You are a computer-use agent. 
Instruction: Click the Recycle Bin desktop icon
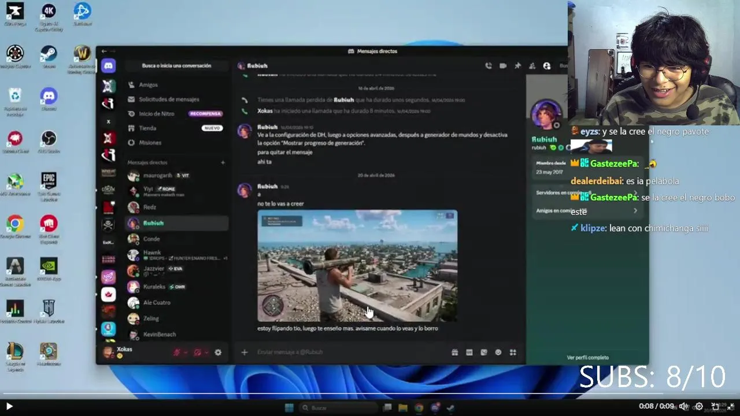click(15, 102)
